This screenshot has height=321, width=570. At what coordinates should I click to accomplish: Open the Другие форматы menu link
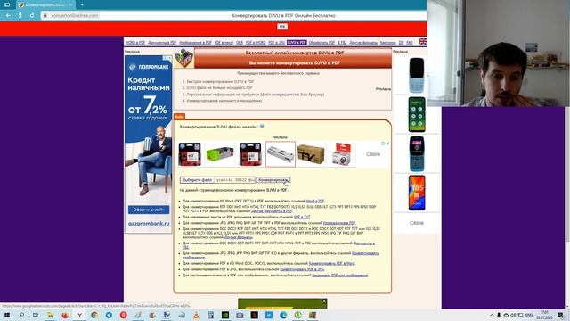pos(363,43)
